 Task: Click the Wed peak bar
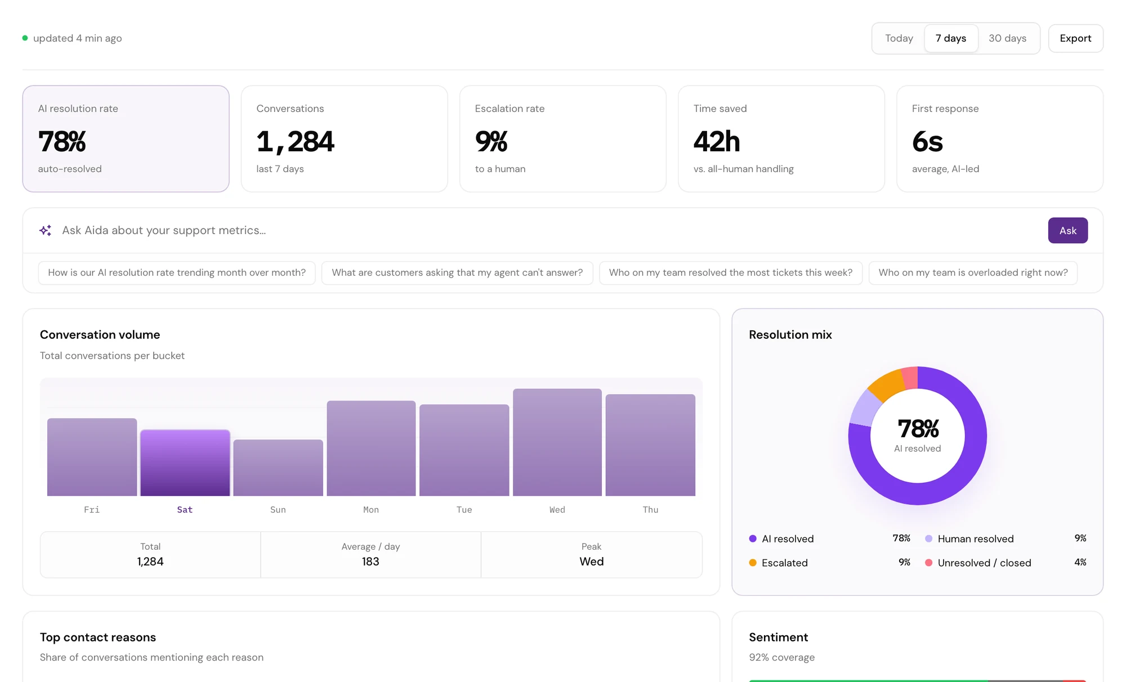557,442
